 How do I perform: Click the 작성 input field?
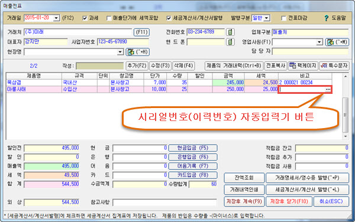click(100, 66)
